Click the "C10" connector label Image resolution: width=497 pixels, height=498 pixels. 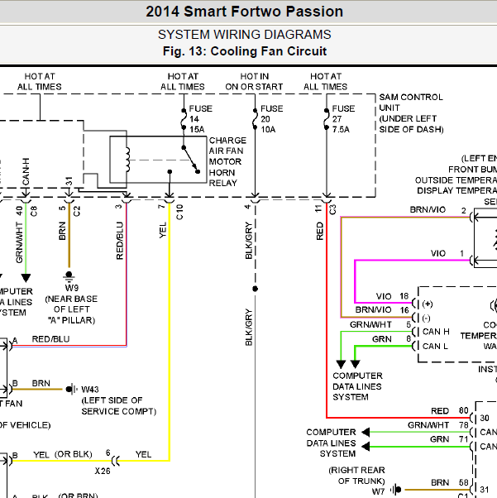[179, 212]
